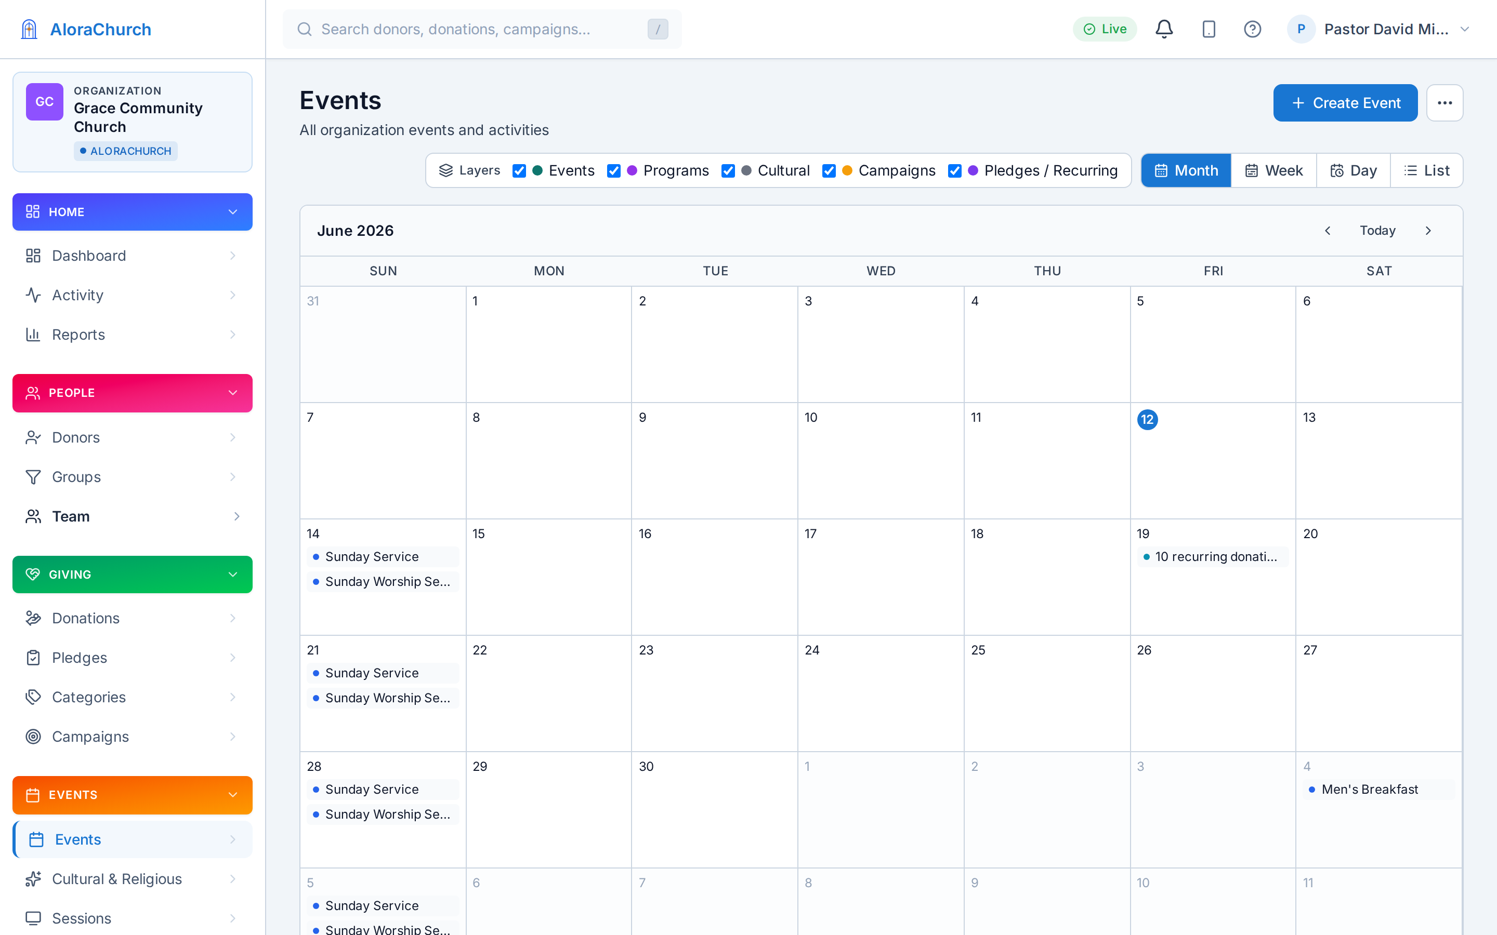Click the Donations hand-coins icon
Image resolution: width=1497 pixels, height=935 pixels.
(x=33, y=618)
